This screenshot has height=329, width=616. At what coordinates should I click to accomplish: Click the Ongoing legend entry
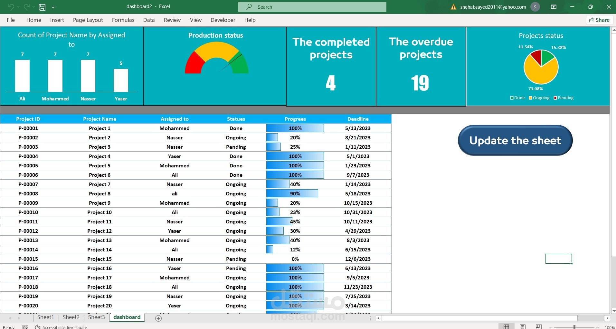pyautogui.click(x=539, y=98)
